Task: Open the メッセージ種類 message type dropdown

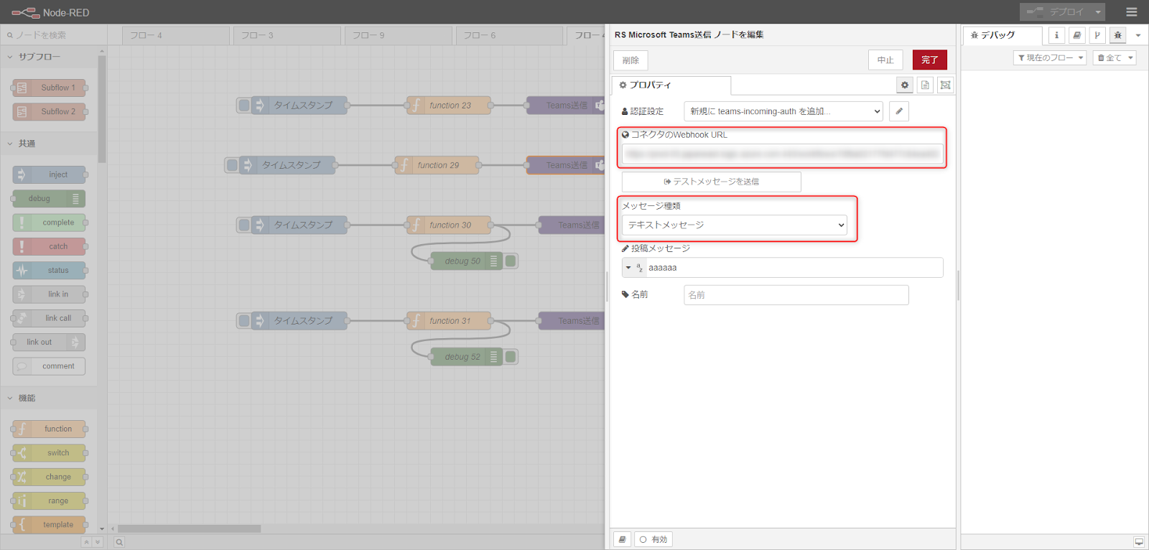Action: pos(735,225)
